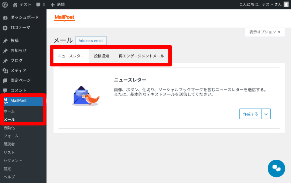Click the pages icon beside 固定ページ
The width and height of the screenshot is (291, 183).
tap(5, 81)
